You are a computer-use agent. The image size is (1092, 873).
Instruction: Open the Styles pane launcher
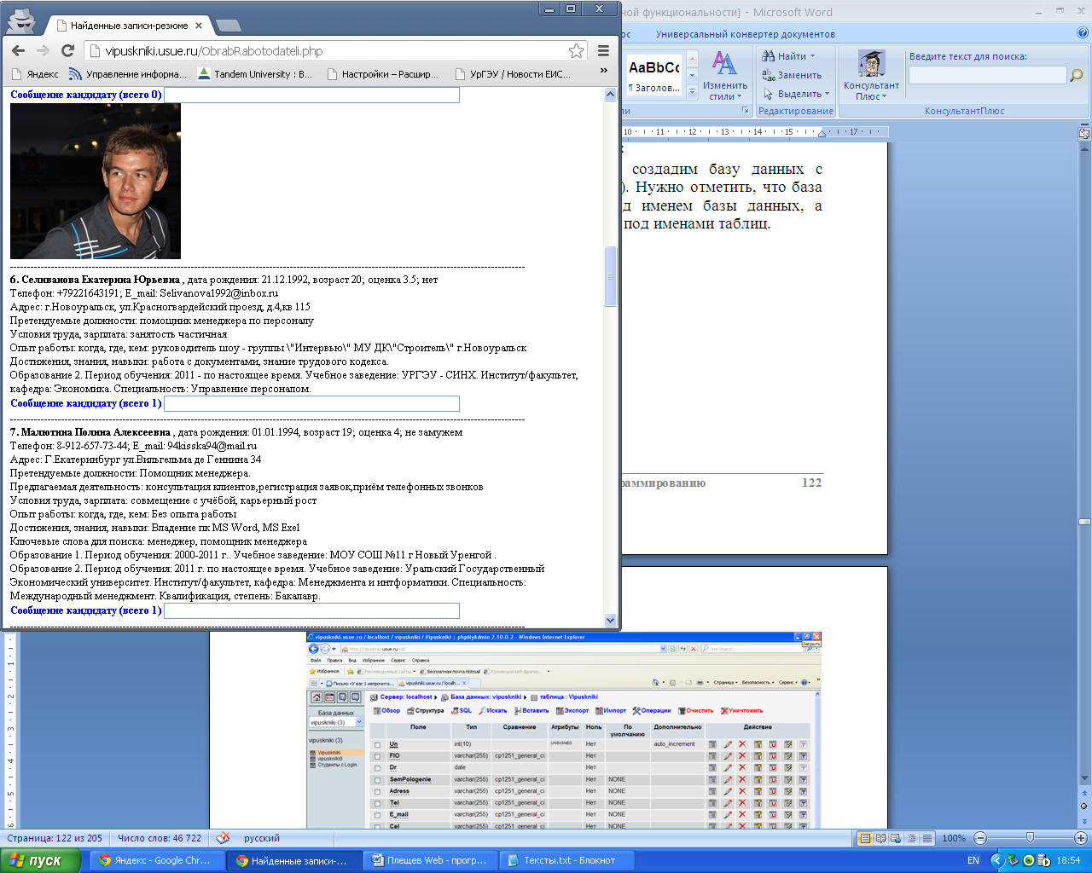coord(745,111)
